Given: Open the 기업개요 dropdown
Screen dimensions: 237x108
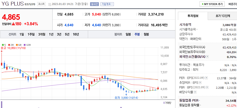Looking at the screenshot, I should [107, 4].
